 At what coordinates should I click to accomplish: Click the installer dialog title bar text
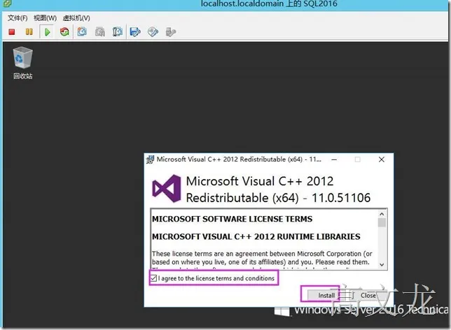click(x=239, y=159)
